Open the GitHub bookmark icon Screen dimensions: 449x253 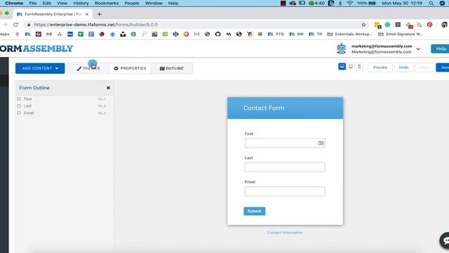click(x=217, y=34)
